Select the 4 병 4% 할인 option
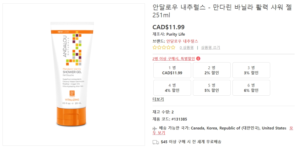 pos(172,88)
